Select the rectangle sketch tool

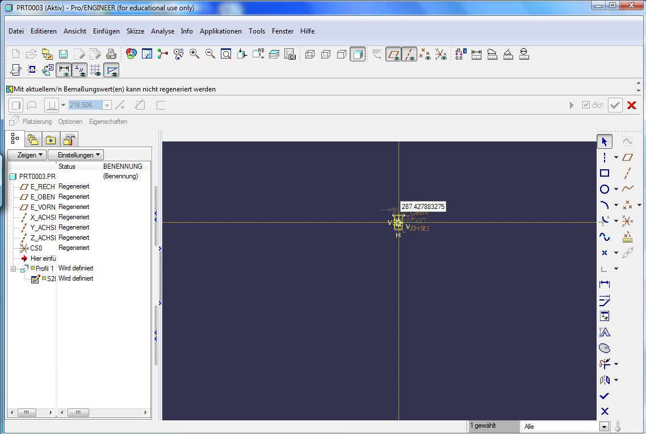[605, 173]
